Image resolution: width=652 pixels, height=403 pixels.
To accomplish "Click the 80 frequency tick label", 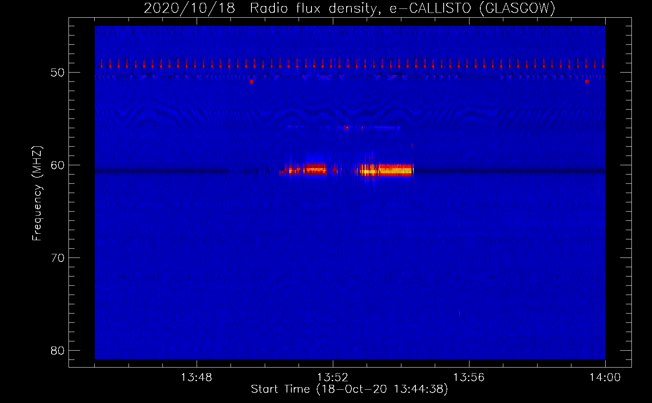I will click(x=58, y=351).
